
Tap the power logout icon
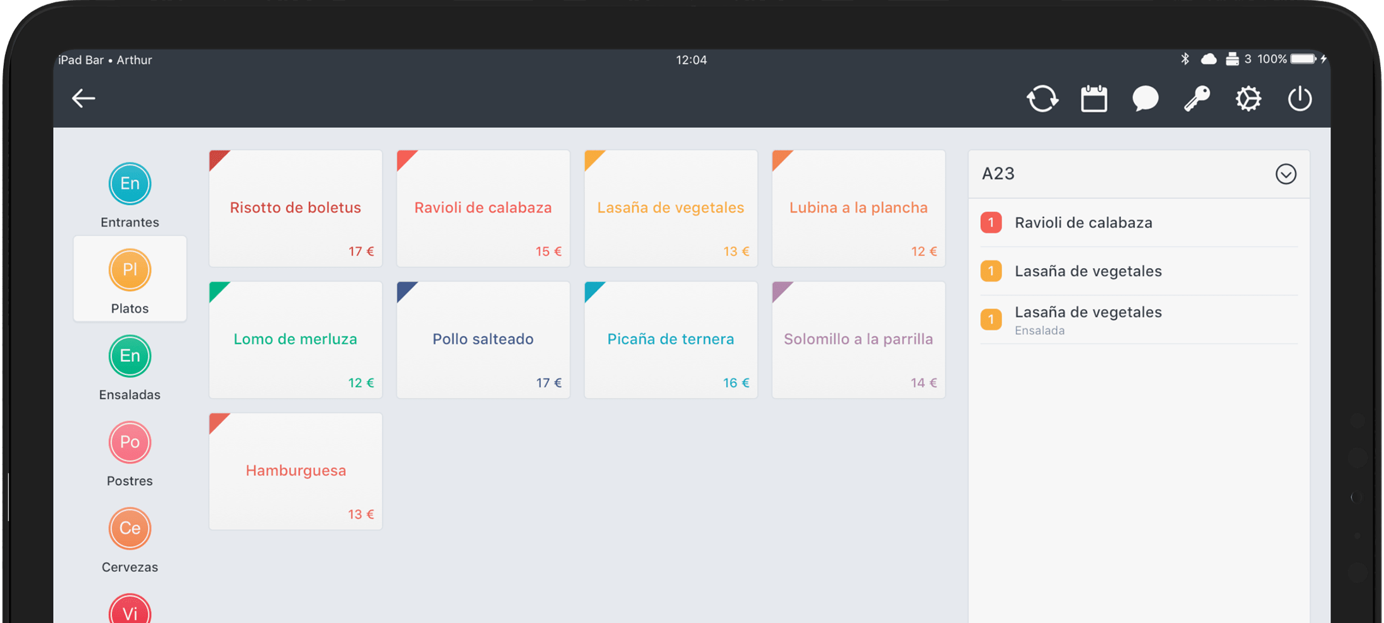click(1300, 99)
